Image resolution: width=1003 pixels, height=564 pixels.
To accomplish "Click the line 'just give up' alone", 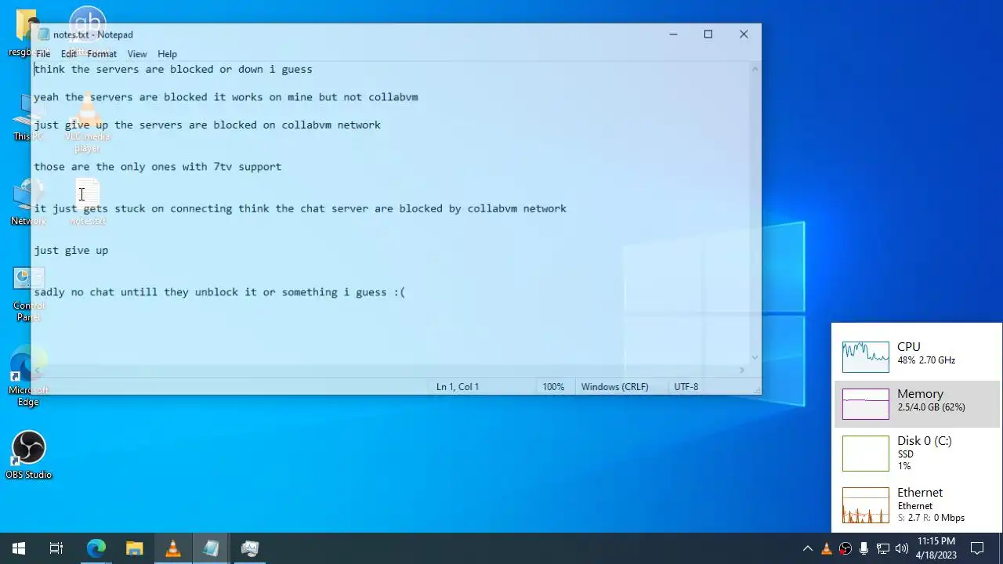I will [x=71, y=251].
